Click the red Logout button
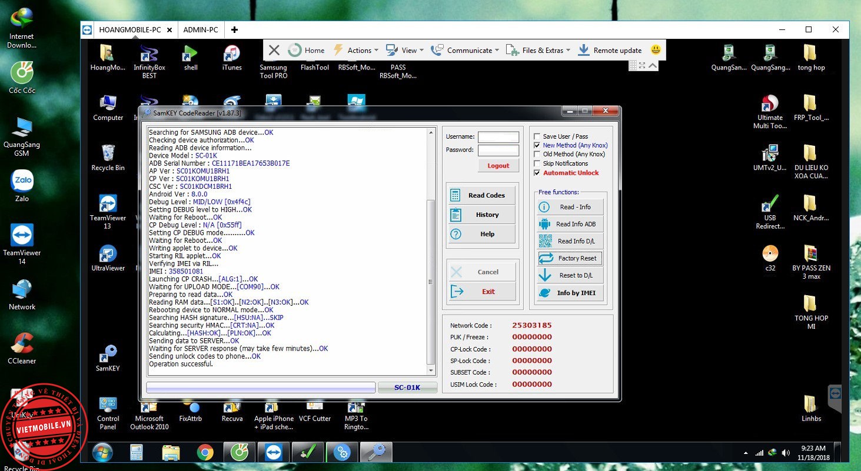Screen dimensions: 861x471 [x=498, y=166]
